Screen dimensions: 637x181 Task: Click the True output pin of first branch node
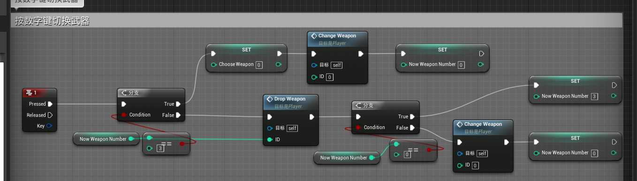(x=178, y=104)
